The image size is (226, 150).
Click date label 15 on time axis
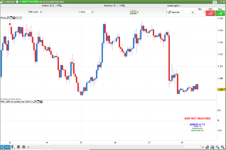pos(81,143)
